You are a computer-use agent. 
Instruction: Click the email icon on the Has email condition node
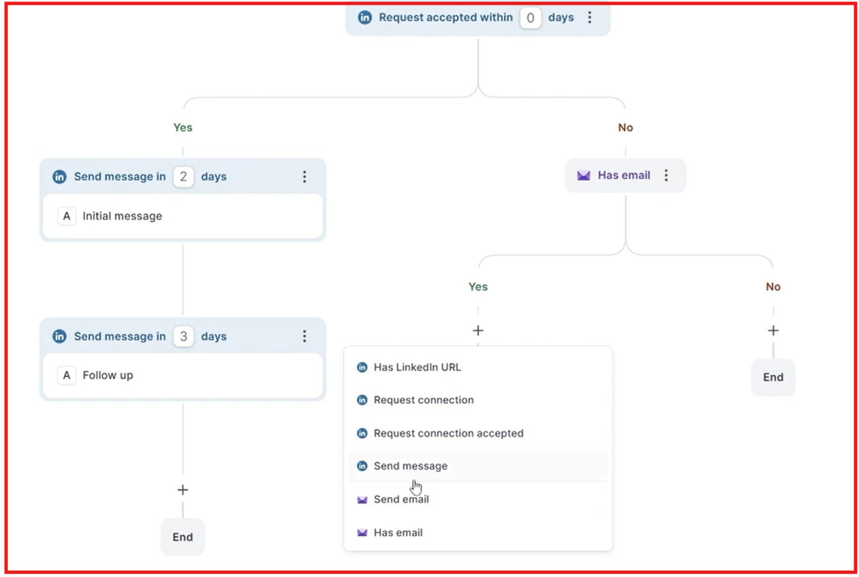click(584, 175)
